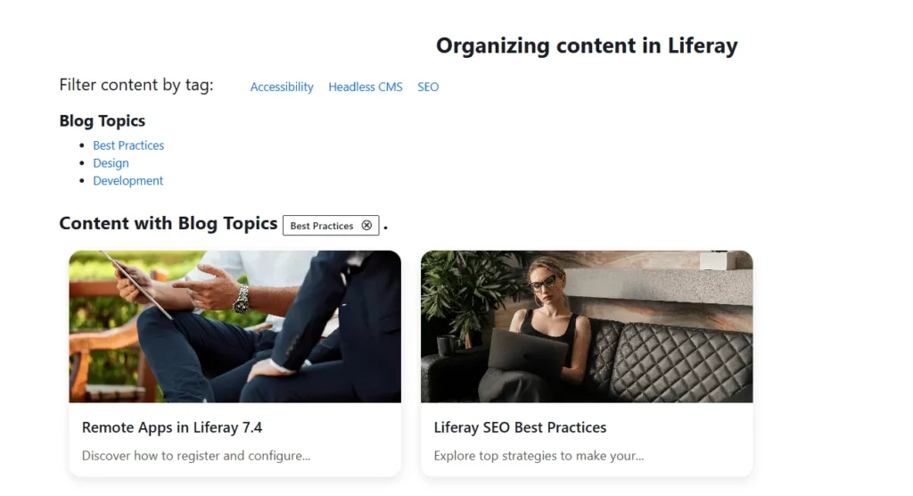Click the 'Filter content by tag:' label
The height and width of the screenshot is (496, 913).
pyautogui.click(x=136, y=86)
